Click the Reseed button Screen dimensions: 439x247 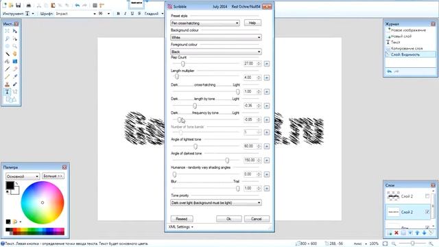(182, 219)
